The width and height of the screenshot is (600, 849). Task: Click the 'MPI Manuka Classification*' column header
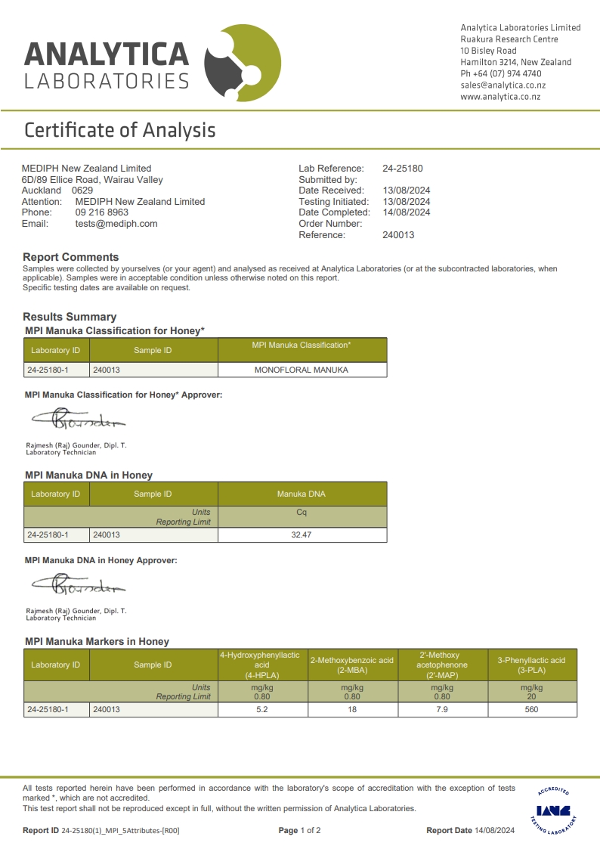[302, 350]
